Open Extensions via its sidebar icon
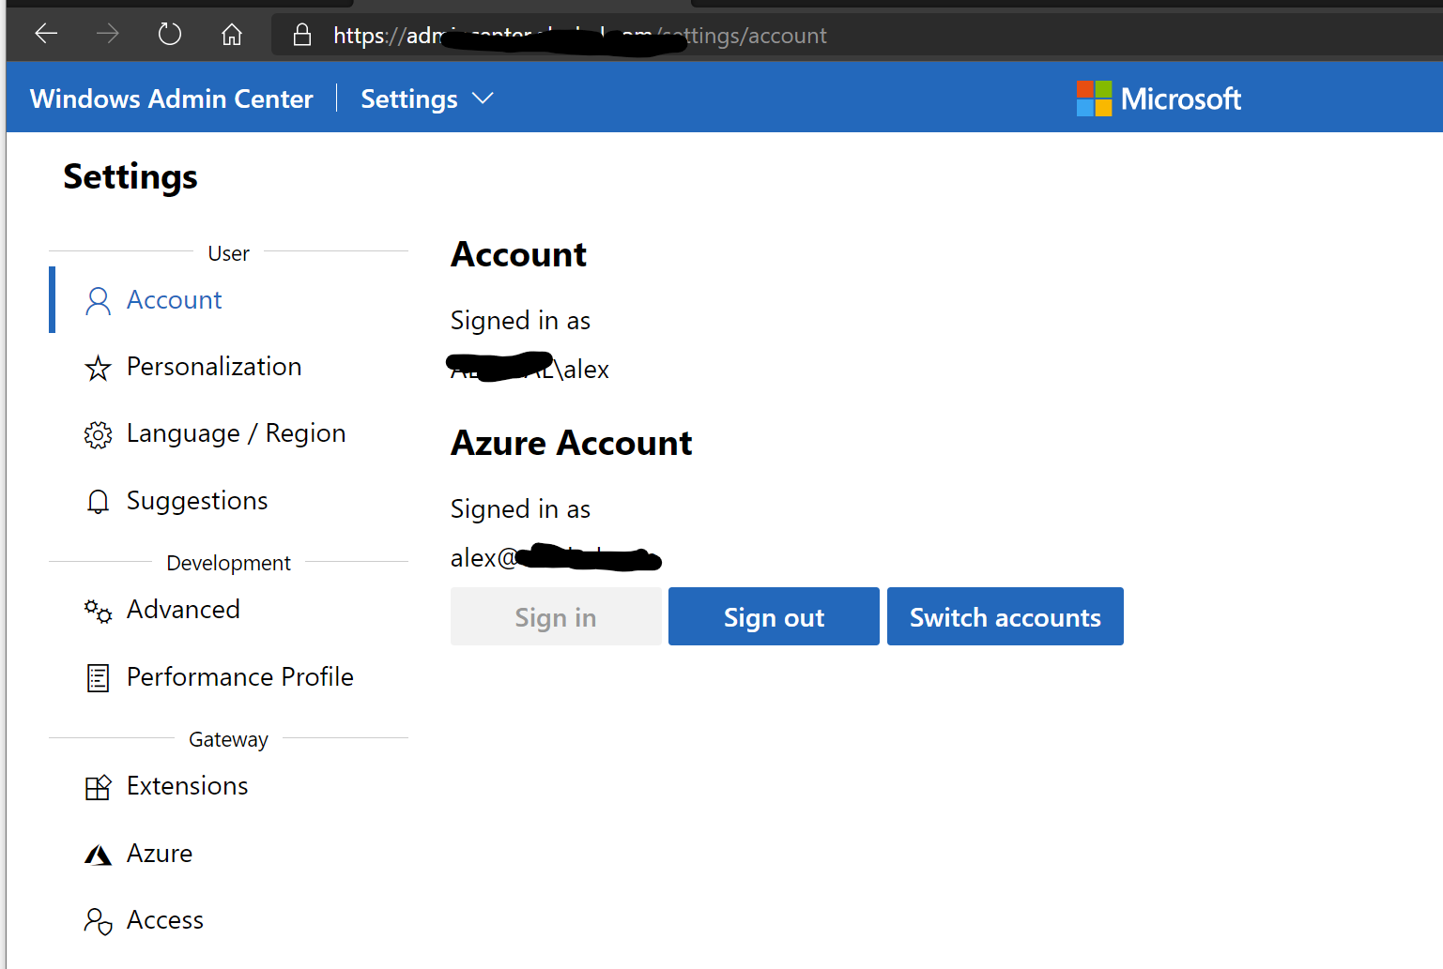 [98, 787]
